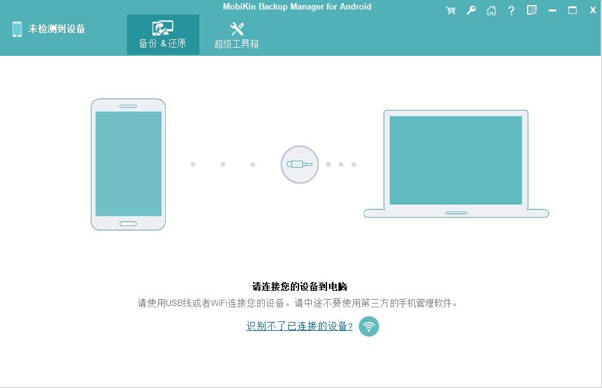The width and height of the screenshot is (602, 388).
Task: Click the wrench icon for 超级工具箱
Action: click(x=236, y=27)
